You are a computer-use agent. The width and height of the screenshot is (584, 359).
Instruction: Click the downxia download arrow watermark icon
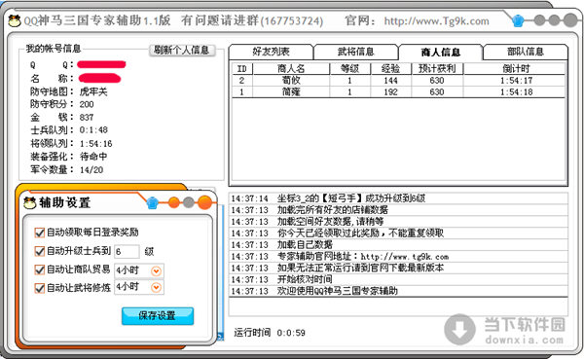[459, 329]
